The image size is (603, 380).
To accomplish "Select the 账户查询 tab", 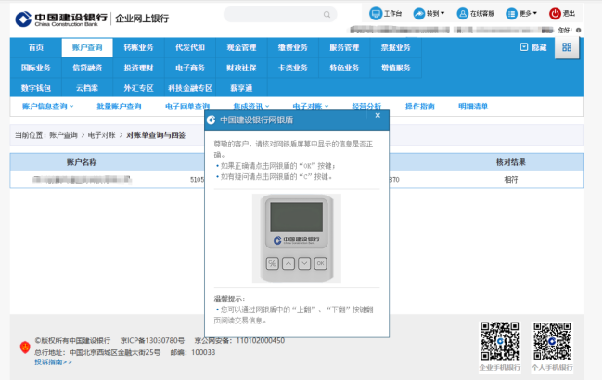I will click(87, 47).
